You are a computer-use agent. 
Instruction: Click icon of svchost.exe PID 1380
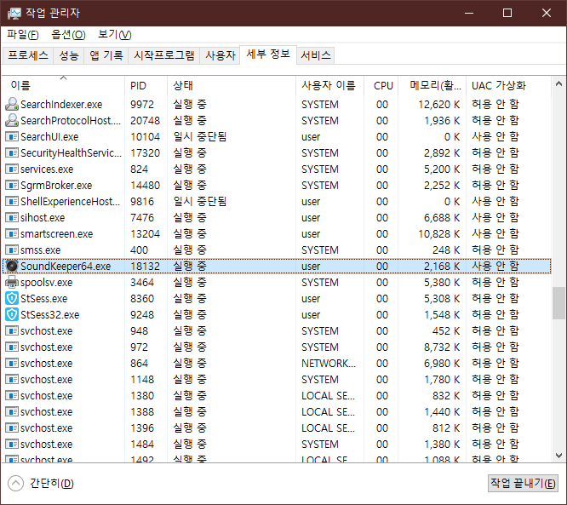(12, 396)
